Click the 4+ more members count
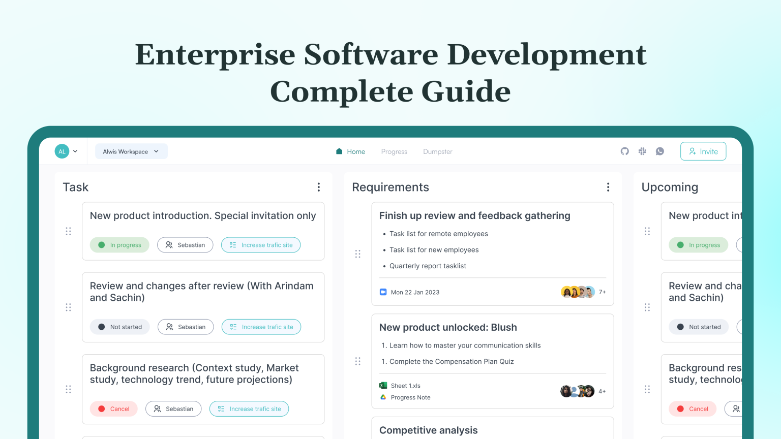 pos(602,391)
